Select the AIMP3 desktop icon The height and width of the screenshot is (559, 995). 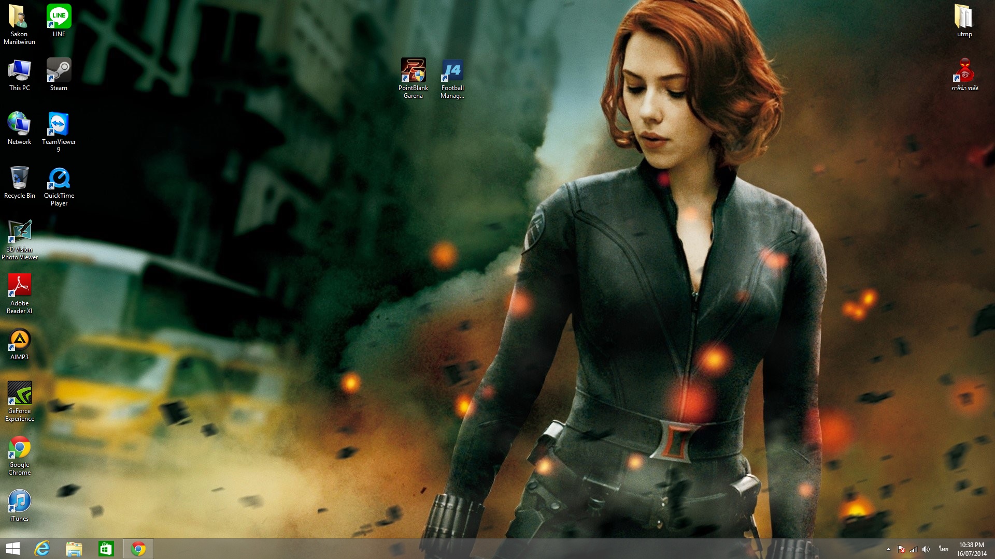pyautogui.click(x=20, y=340)
